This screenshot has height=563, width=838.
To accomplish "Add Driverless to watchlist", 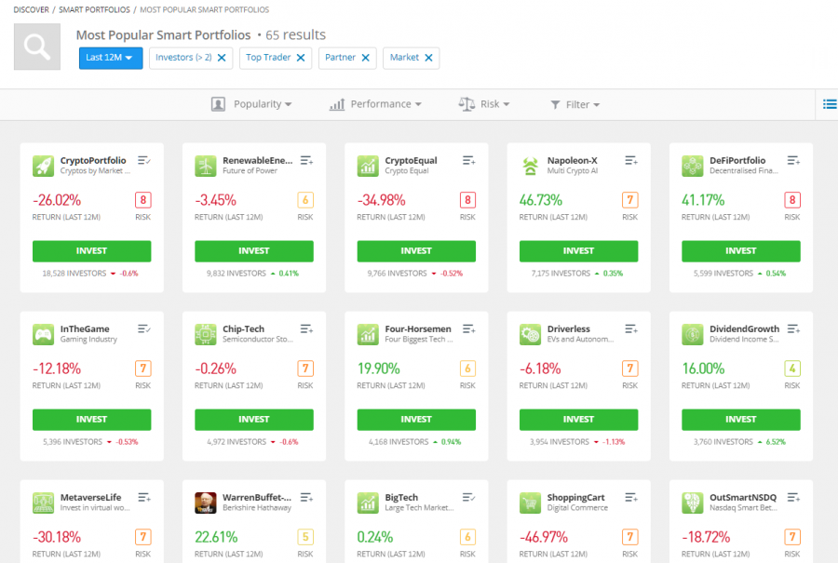I will 631,329.
